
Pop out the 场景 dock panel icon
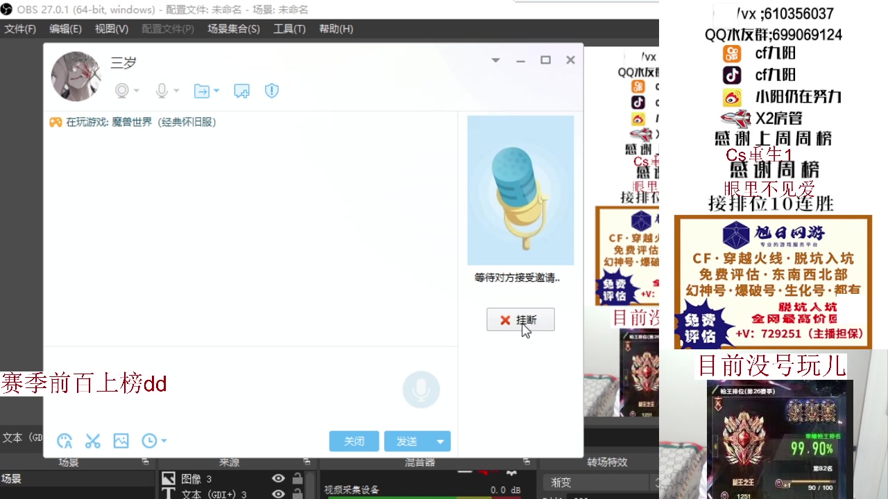pos(146,462)
